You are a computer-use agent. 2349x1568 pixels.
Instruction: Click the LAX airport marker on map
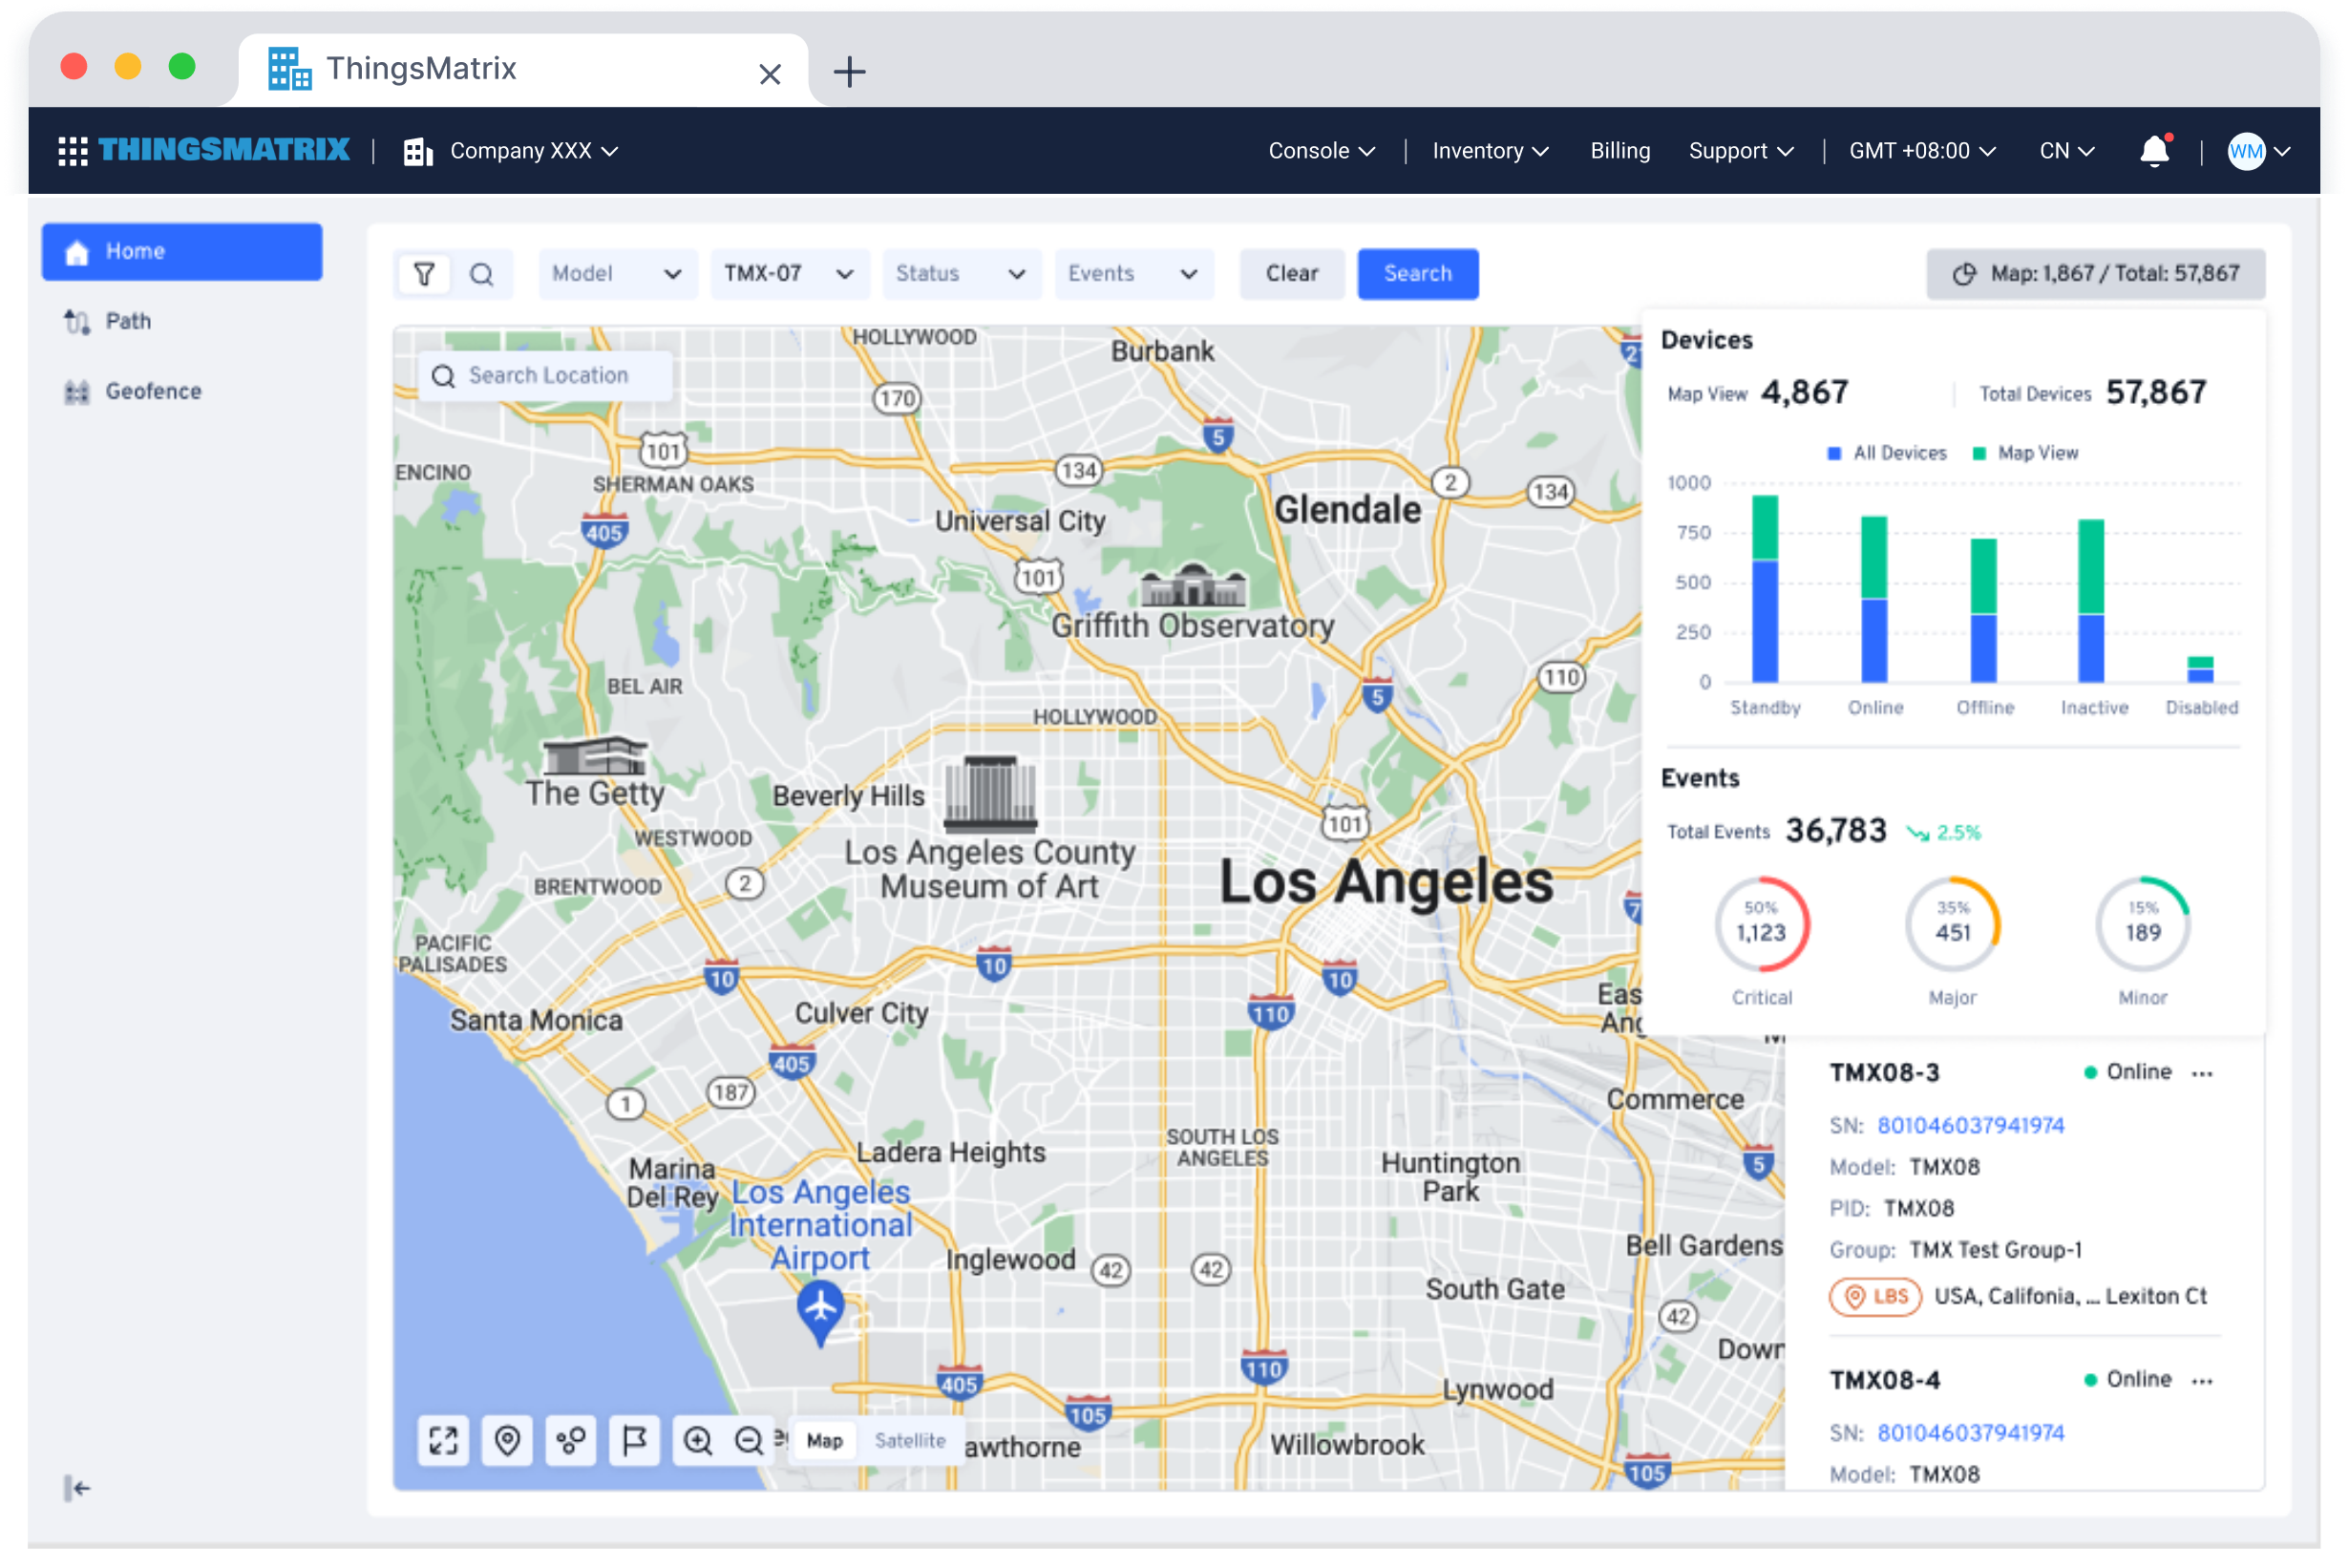820,1311
